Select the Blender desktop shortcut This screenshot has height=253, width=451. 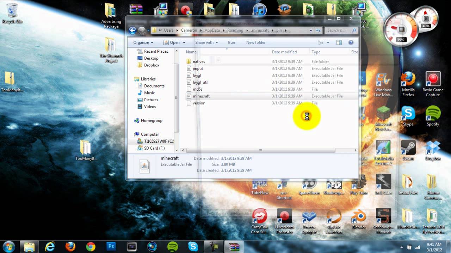tap(359, 219)
